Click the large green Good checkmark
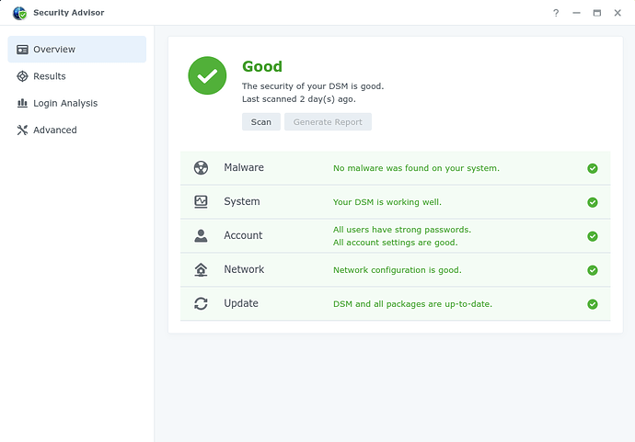 coord(207,75)
